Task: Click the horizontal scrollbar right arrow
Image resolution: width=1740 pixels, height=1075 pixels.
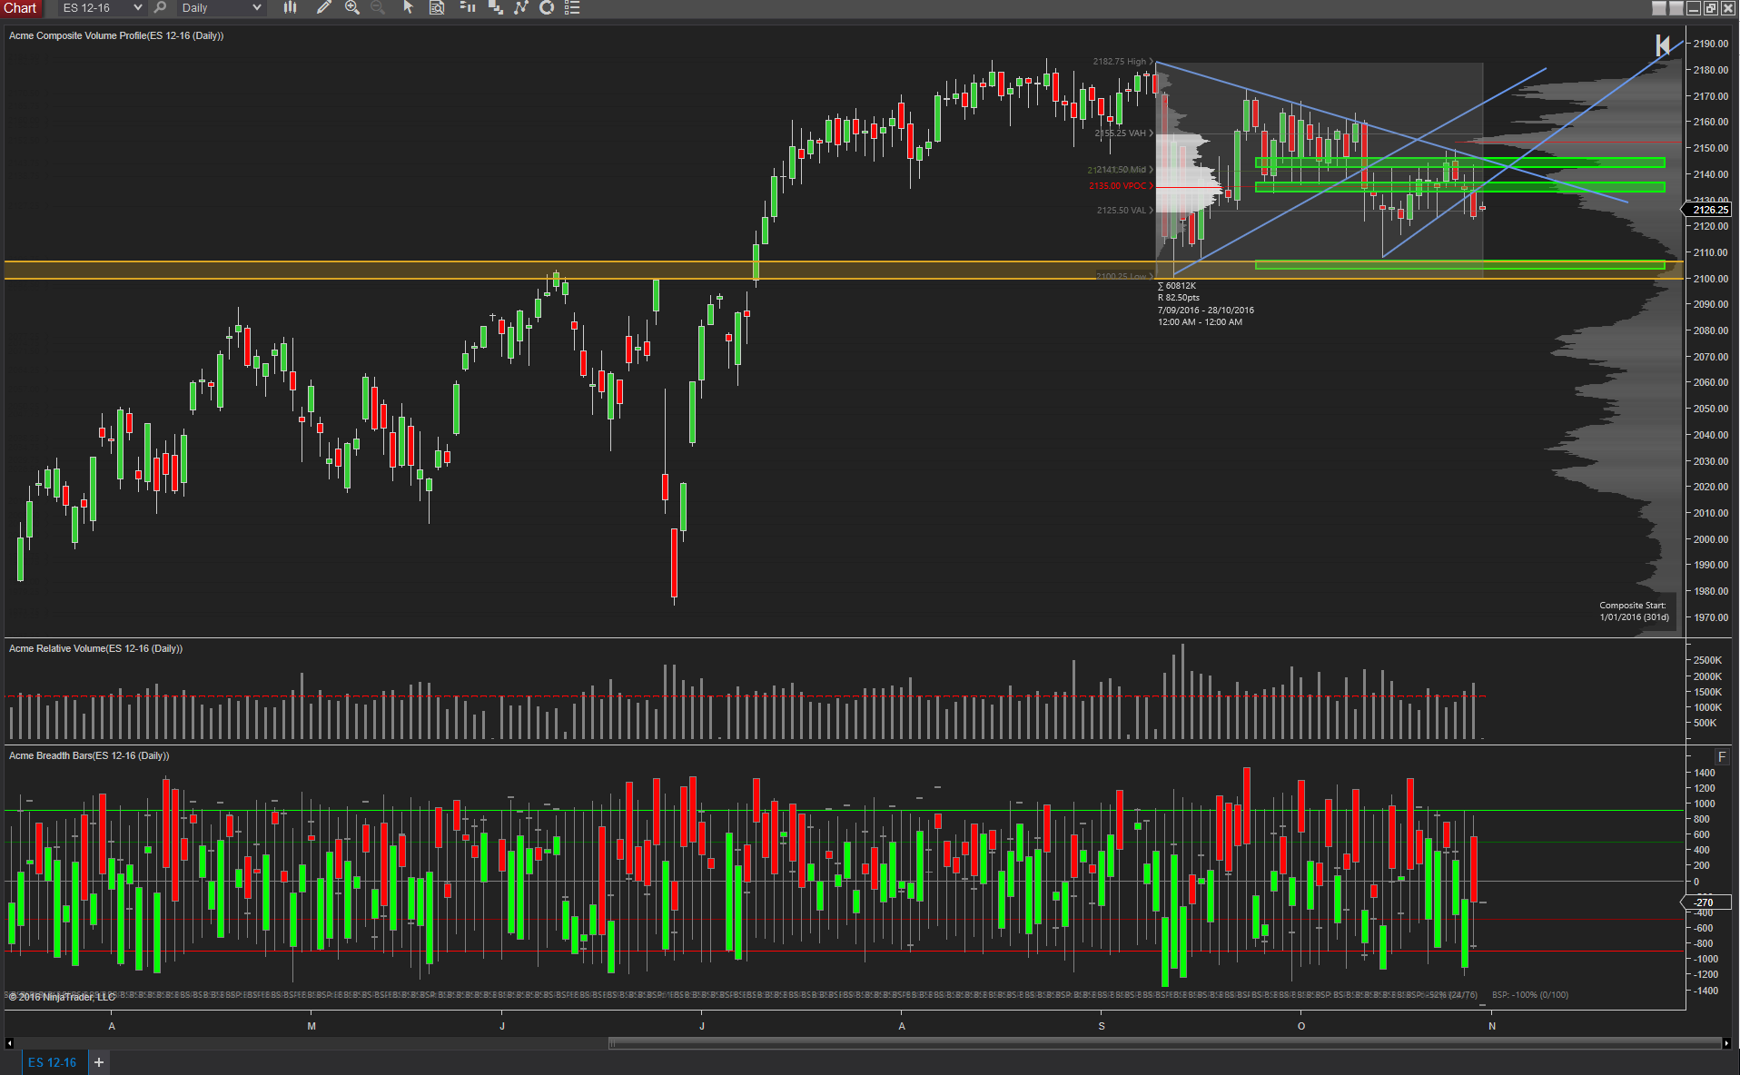Action: pyautogui.click(x=1726, y=1043)
